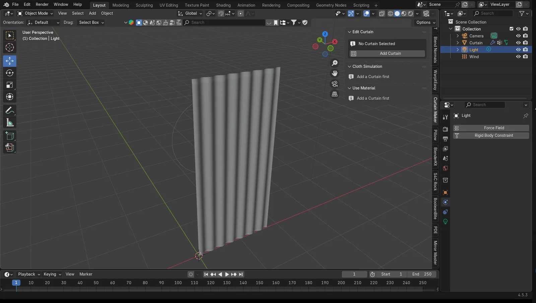Open the Render menu
Image resolution: width=536 pixels, height=303 pixels.
(42, 4)
